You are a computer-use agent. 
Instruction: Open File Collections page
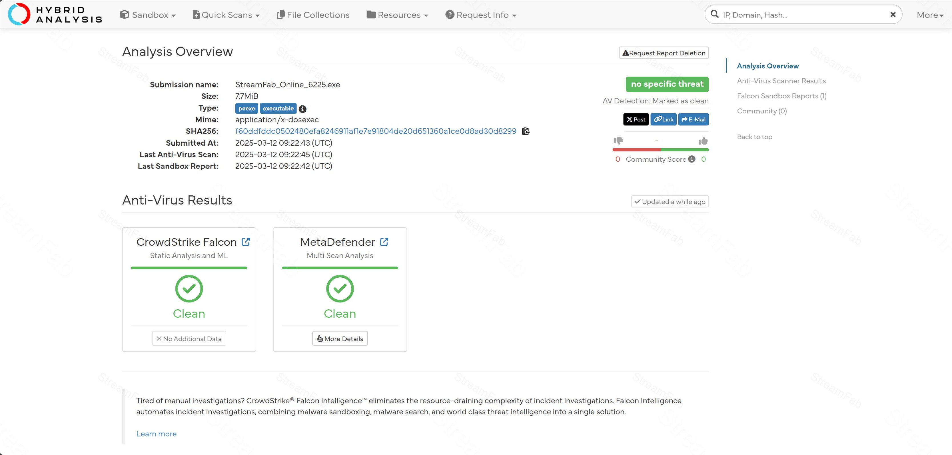click(x=313, y=15)
